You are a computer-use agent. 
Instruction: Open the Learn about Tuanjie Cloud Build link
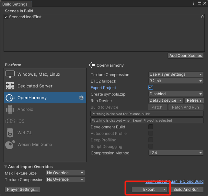[x=175, y=181]
